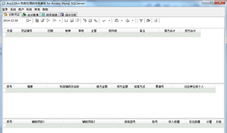
Task: Switch to the 记账凭证 tab
Action: [12, 15]
